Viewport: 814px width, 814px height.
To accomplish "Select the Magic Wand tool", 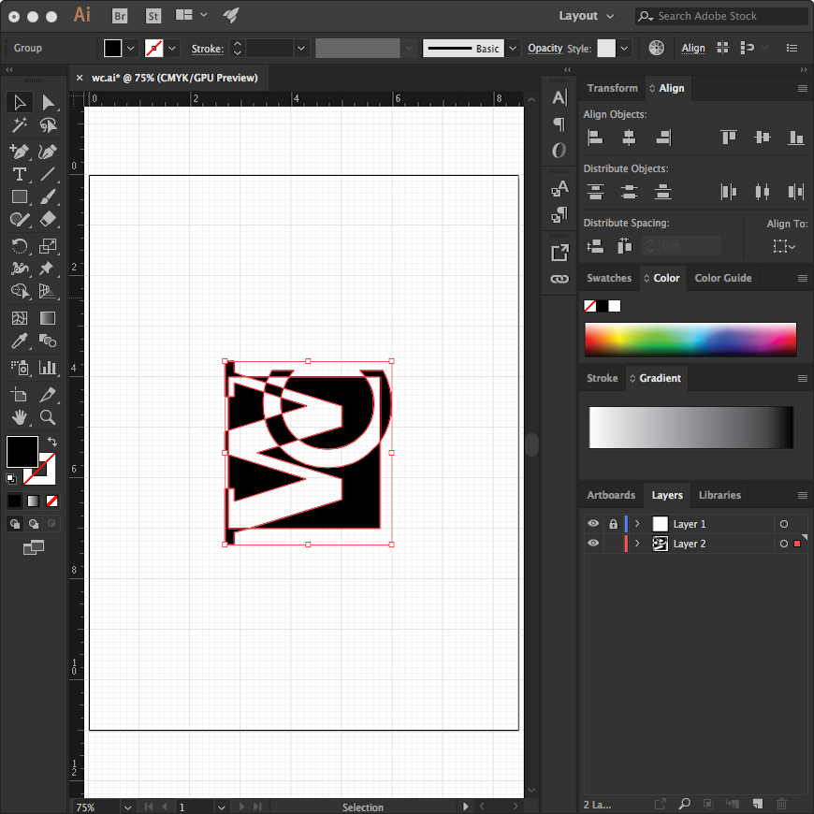I will click(19, 125).
